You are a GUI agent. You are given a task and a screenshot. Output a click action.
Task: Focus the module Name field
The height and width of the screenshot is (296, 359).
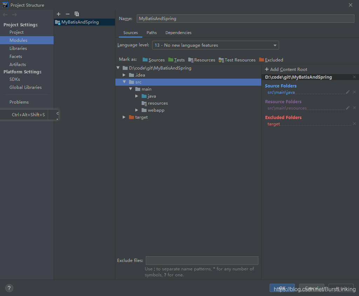pos(245,19)
